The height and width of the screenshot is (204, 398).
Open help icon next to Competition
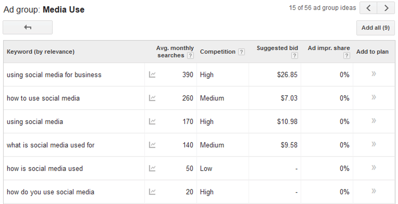click(x=242, y=52)
